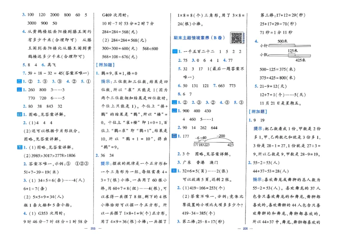Click the equation 44+37-53=28(人)
This screenshot has width=337, height=238.
point(271,171)
